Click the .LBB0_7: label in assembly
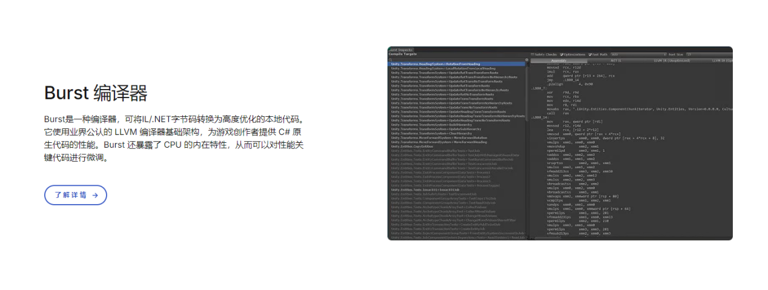Image resolution: width=768 pixels, height=290 pixels. [x=538, y=88]
